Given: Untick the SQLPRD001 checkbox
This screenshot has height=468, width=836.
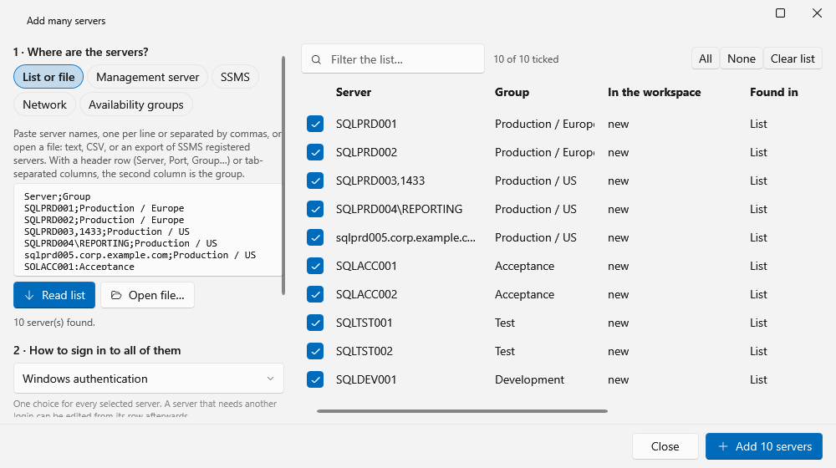Looking at the screenshot, I should [315, 124].
